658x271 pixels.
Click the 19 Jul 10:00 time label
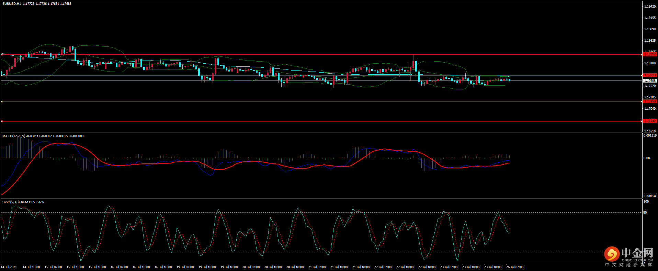point(207,267)
